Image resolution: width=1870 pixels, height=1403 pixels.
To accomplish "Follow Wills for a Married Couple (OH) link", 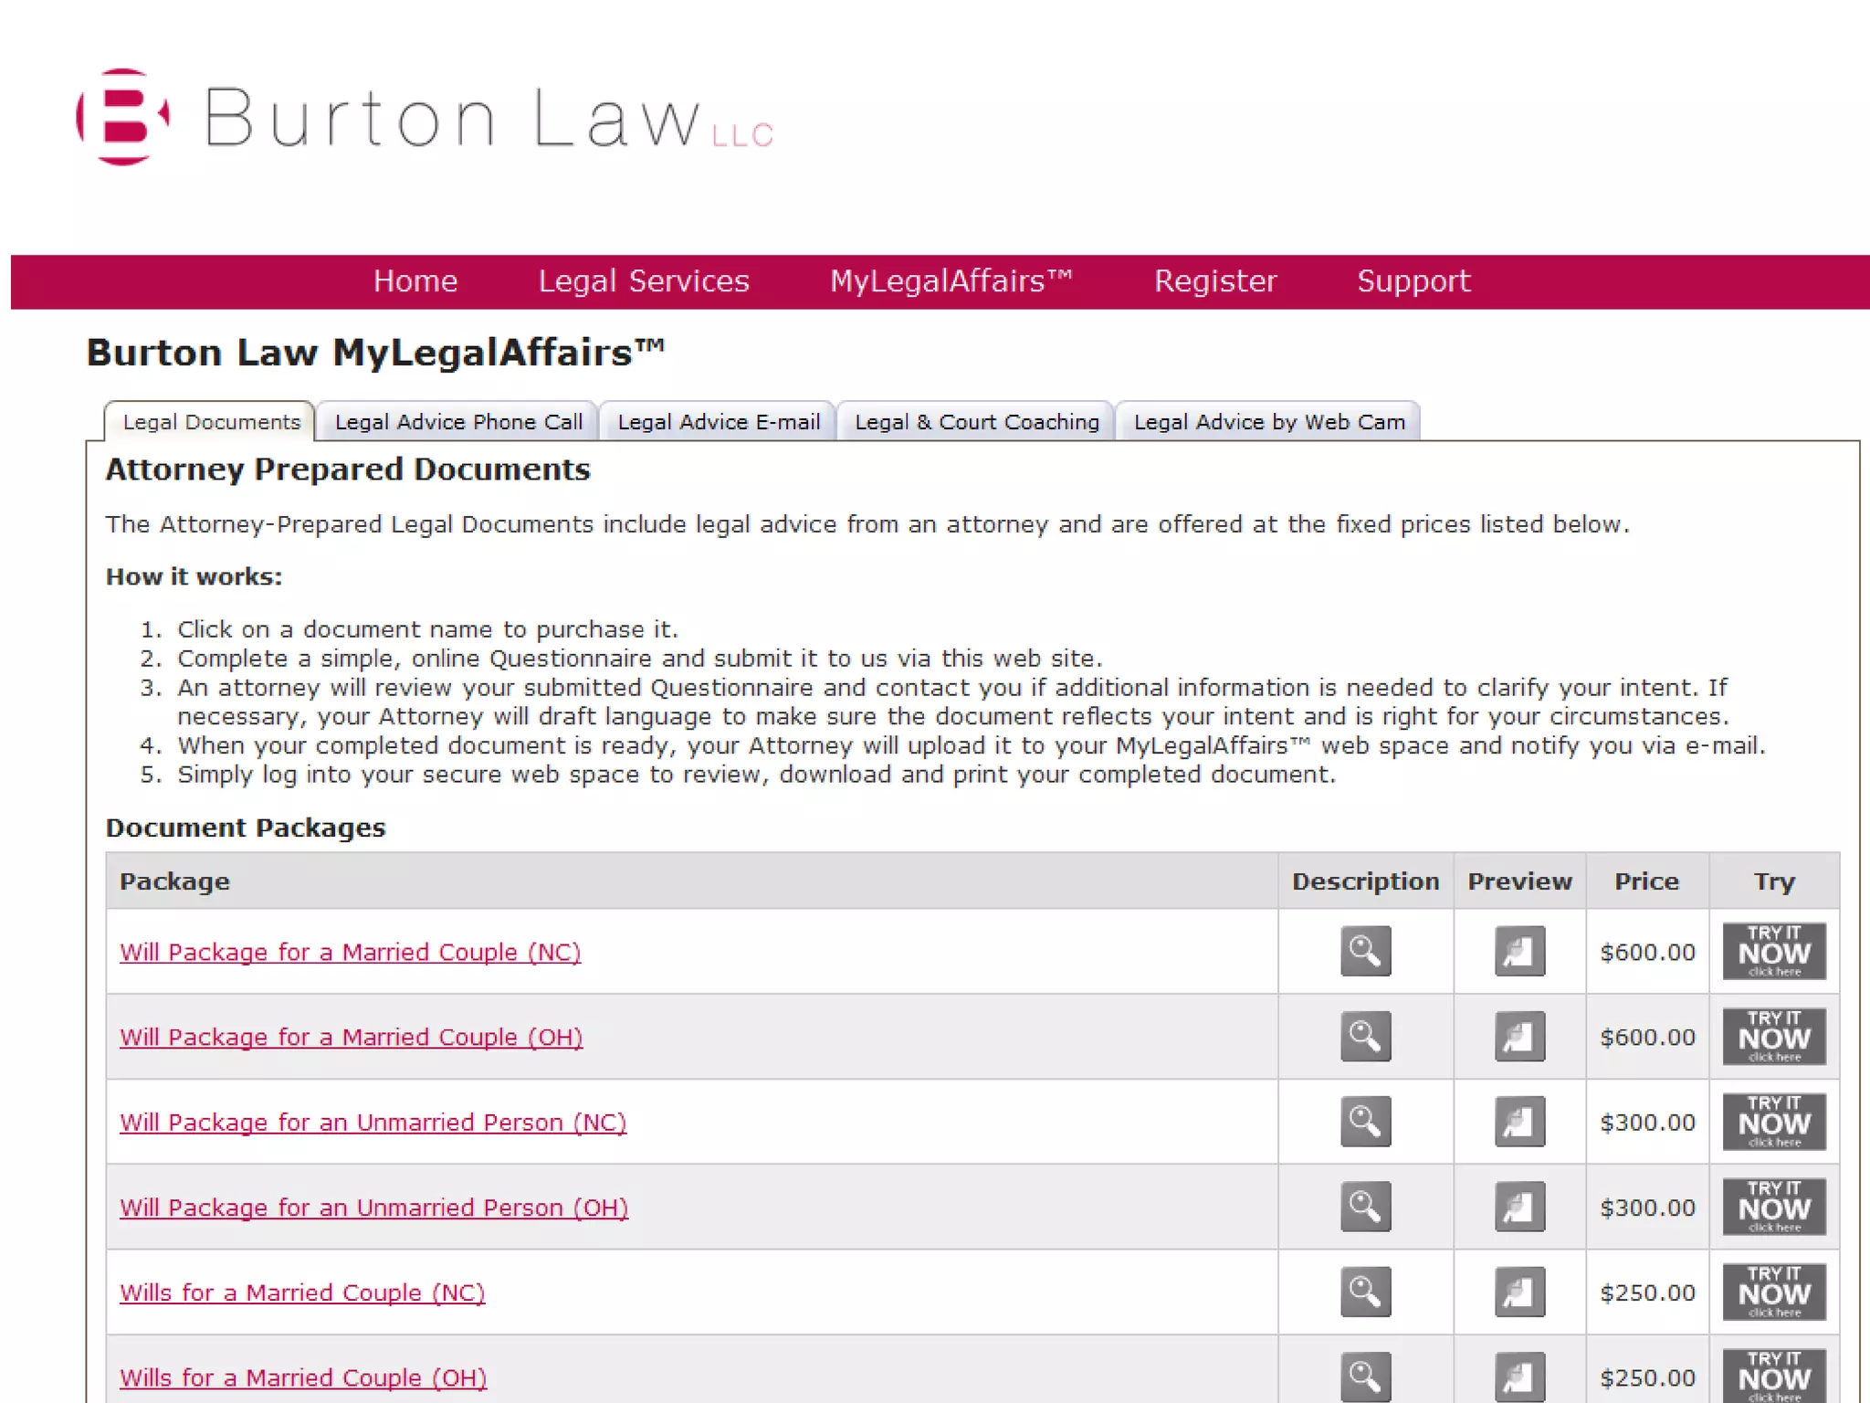I will click(x=303, y=1377).
